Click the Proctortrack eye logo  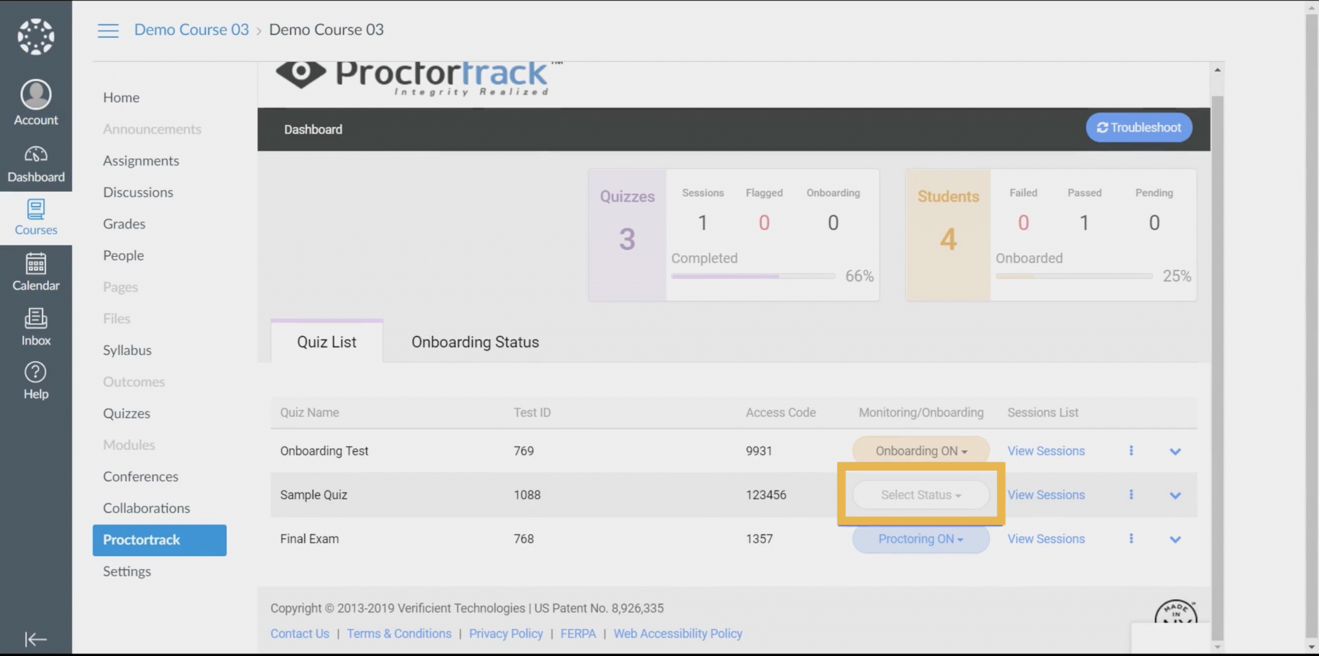click(x=301, y=73)
